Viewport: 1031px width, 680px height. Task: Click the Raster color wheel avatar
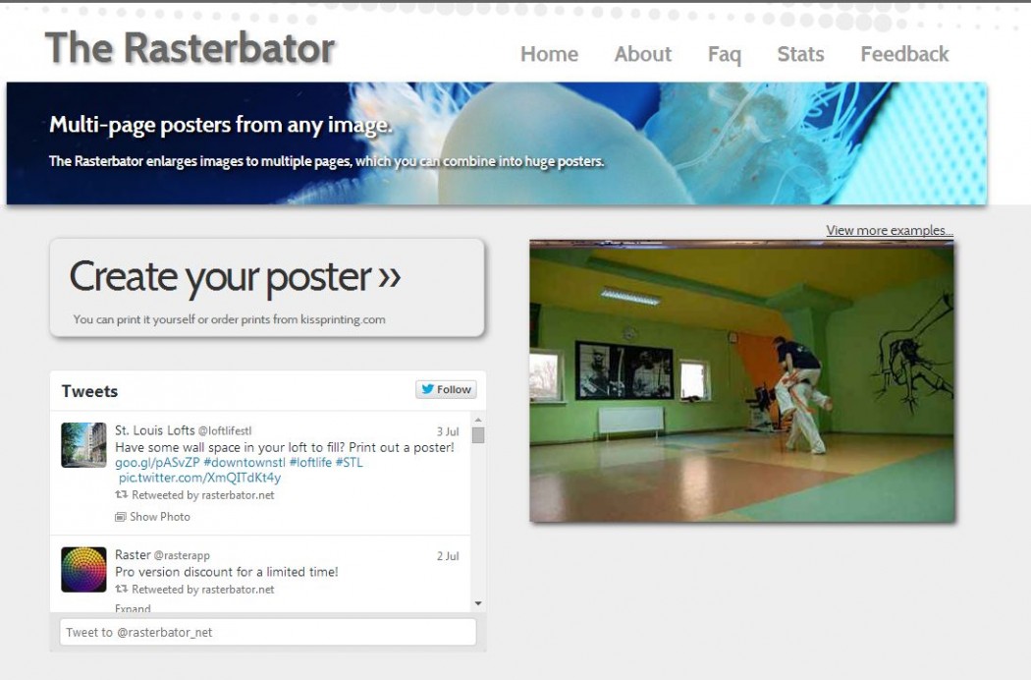tap(83, 570)
